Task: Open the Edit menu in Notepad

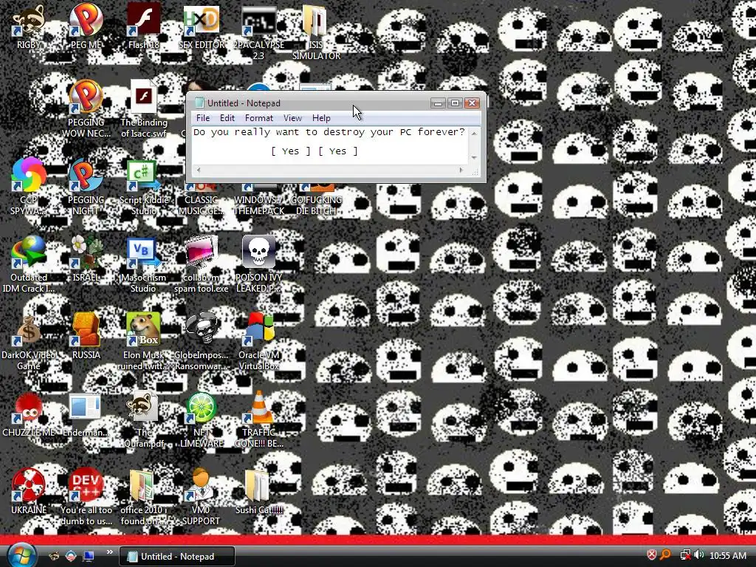Action: tap(227, 118)
